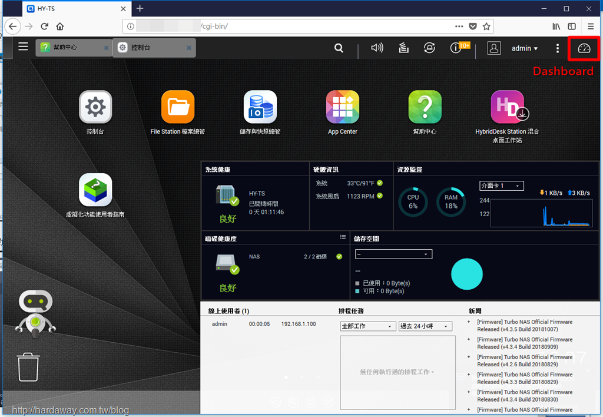This screenshot has height=417, width=603.
Task: Click the volume control speaker icon
Action: (x=377, y=48)
